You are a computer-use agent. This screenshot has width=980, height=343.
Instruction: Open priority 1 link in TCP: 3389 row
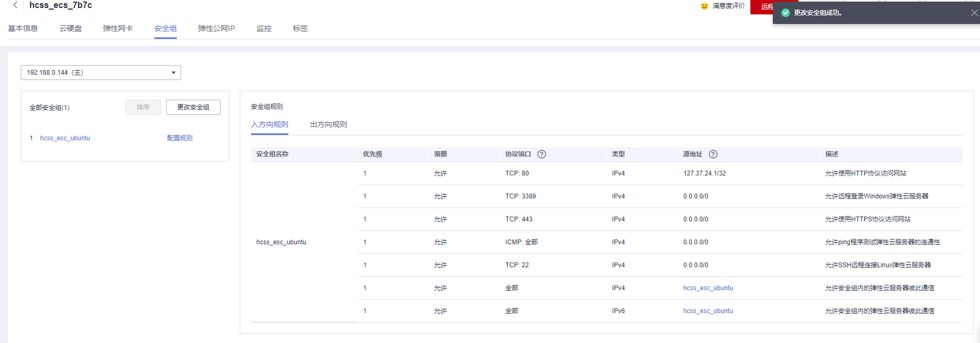[x=365, y=196]
